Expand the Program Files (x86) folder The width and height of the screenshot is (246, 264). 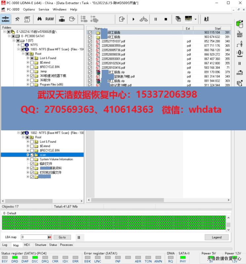(28, 84)
